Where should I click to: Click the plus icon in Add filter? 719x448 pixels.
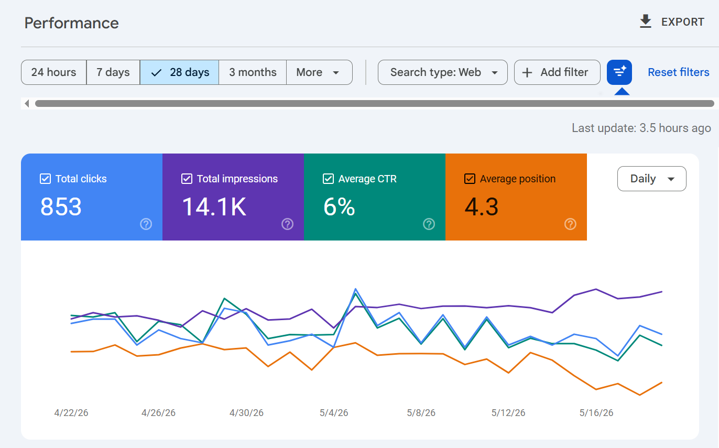pyautogui.click(x=527, y=72)
